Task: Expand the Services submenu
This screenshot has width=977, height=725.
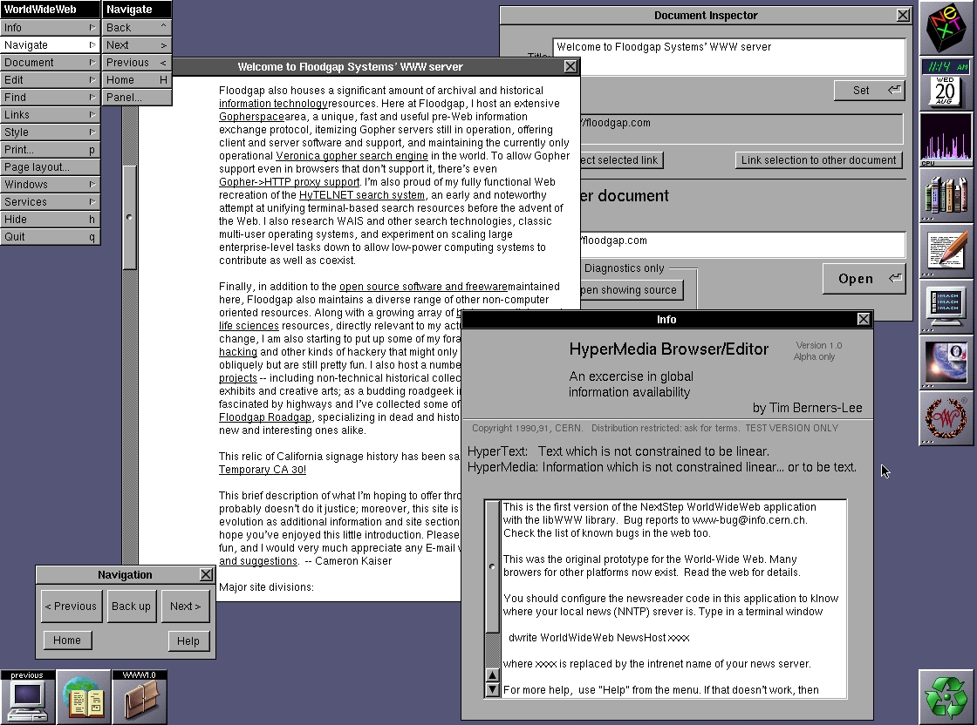Action: coord(50,201)
